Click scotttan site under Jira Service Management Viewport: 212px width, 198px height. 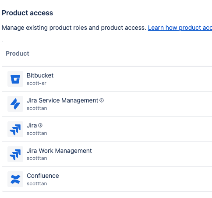click(37, 108)
